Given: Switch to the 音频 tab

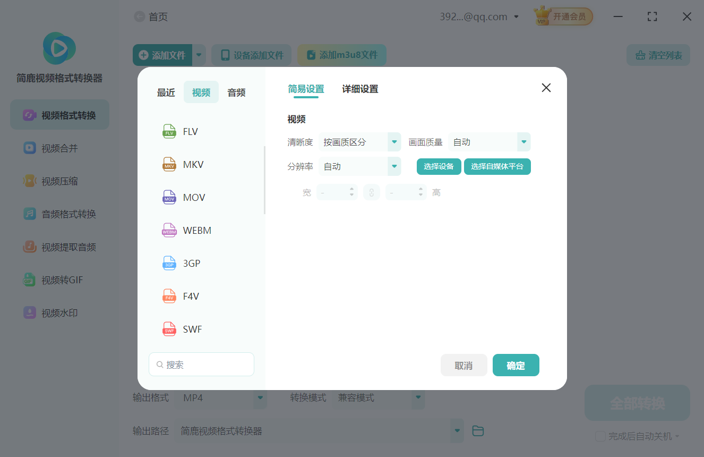Looking at the screenshot, I should [236, 92].
